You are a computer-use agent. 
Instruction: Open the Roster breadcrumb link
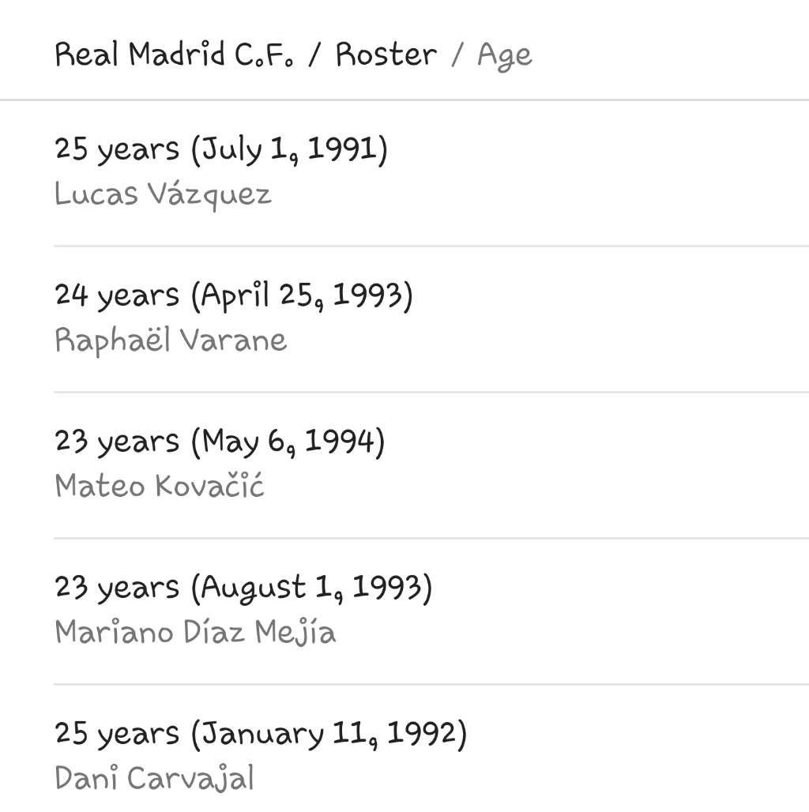[x=386, y=55]
